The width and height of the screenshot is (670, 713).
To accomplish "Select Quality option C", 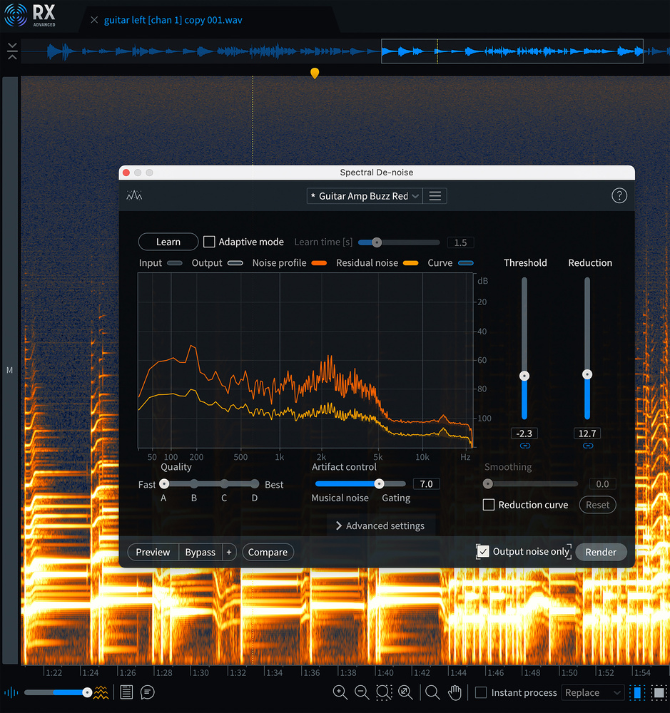I will 224,484.
